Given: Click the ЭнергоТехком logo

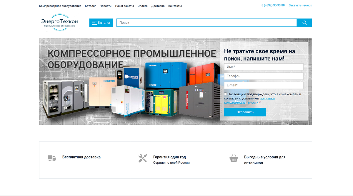Looking at the screenshot, I should click(x=60, y=22).
